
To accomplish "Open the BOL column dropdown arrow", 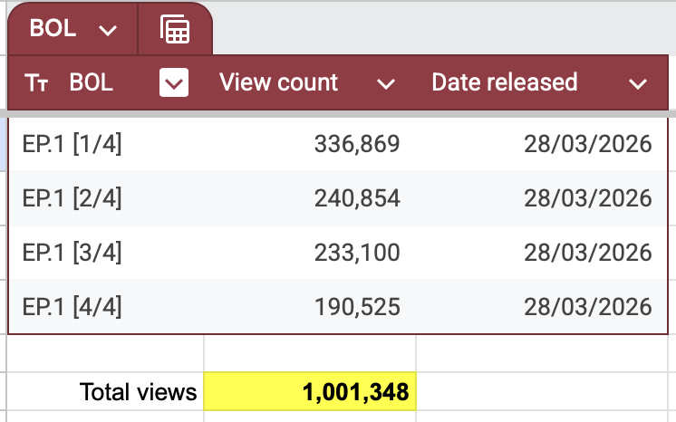I will coord(174,82).
